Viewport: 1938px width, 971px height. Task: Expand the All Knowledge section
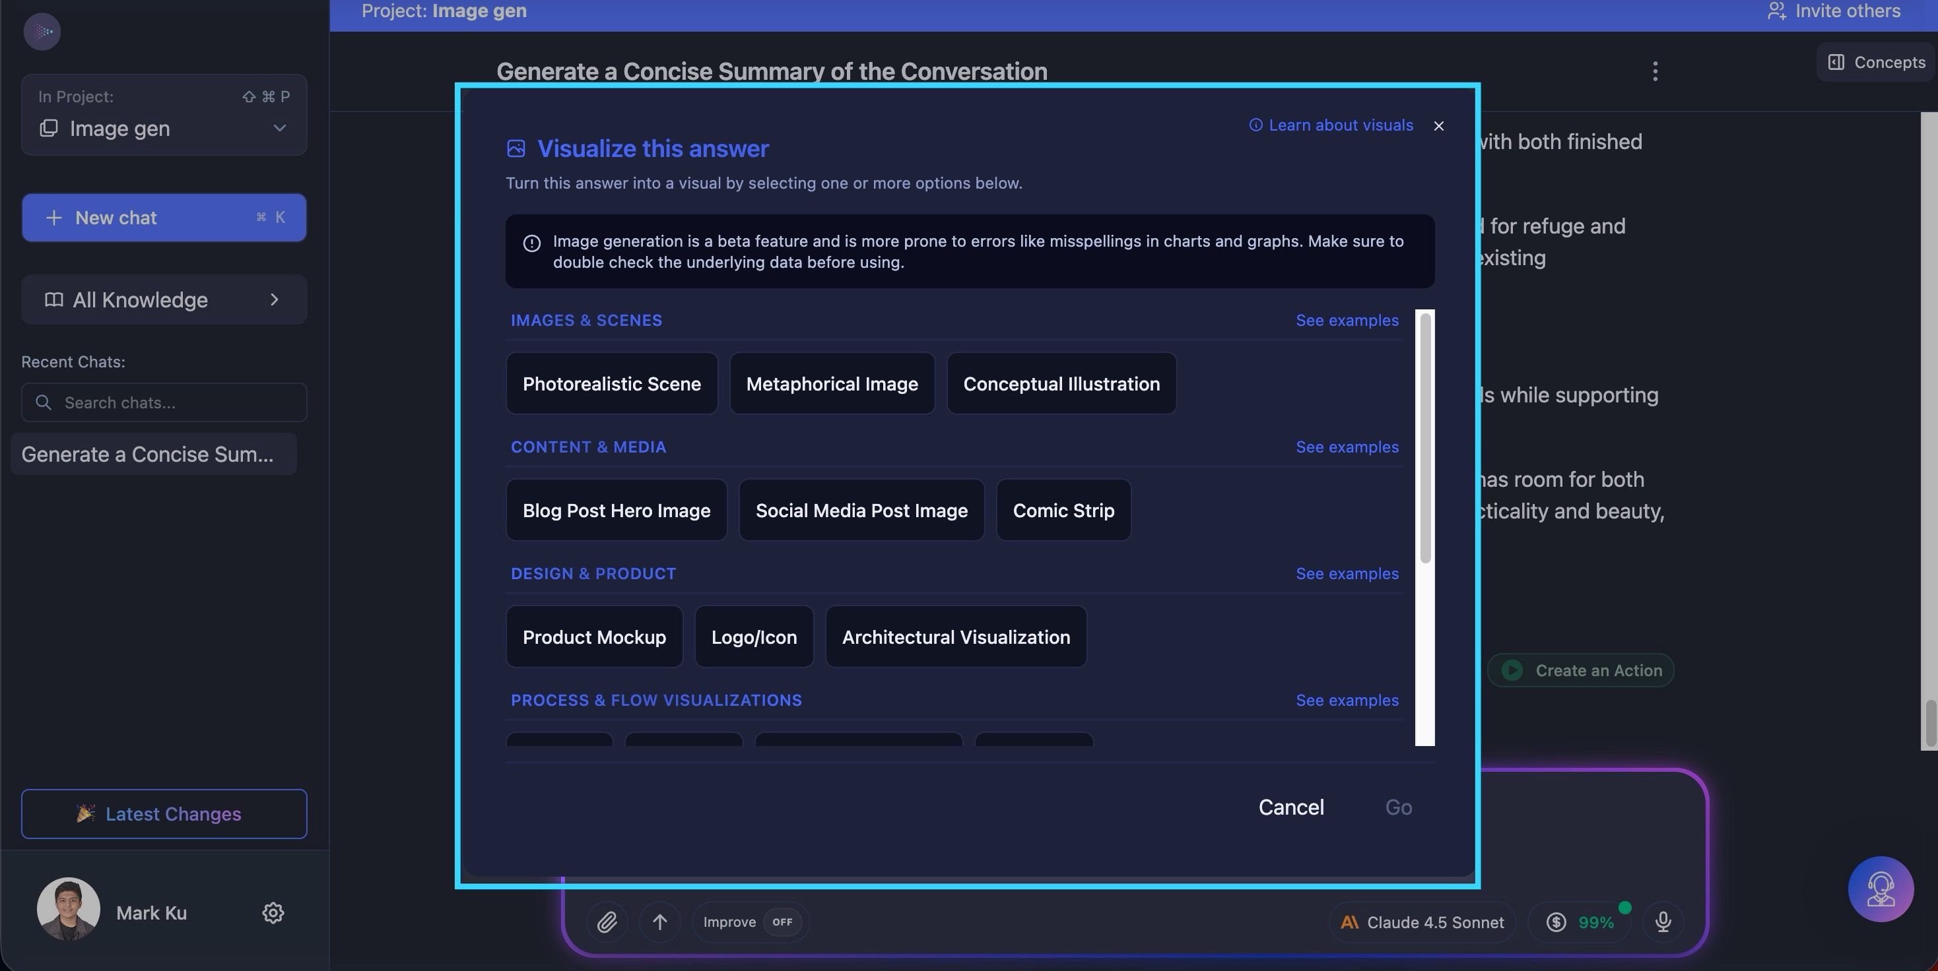click(x=164, y=300)
